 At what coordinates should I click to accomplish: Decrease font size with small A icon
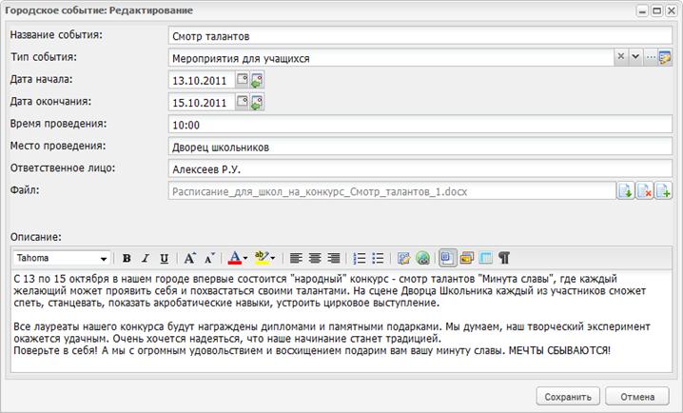coord(209,258)
